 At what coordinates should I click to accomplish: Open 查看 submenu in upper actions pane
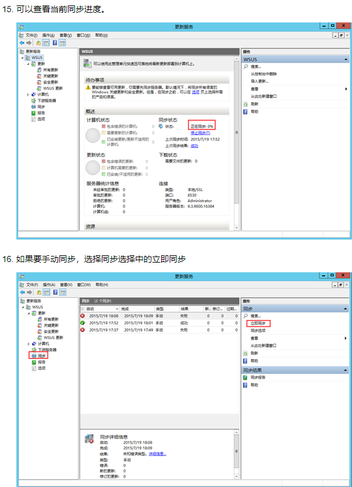[x=295, y=89]
